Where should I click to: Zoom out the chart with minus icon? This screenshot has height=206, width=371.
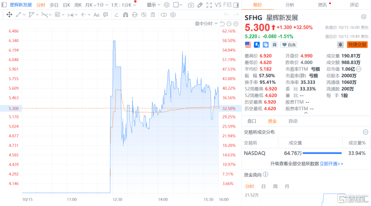tap(229, 24)
